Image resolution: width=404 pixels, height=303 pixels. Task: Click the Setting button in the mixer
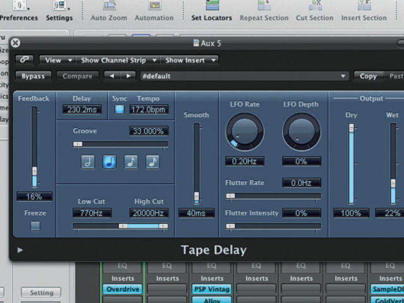[x=41, y=293]
